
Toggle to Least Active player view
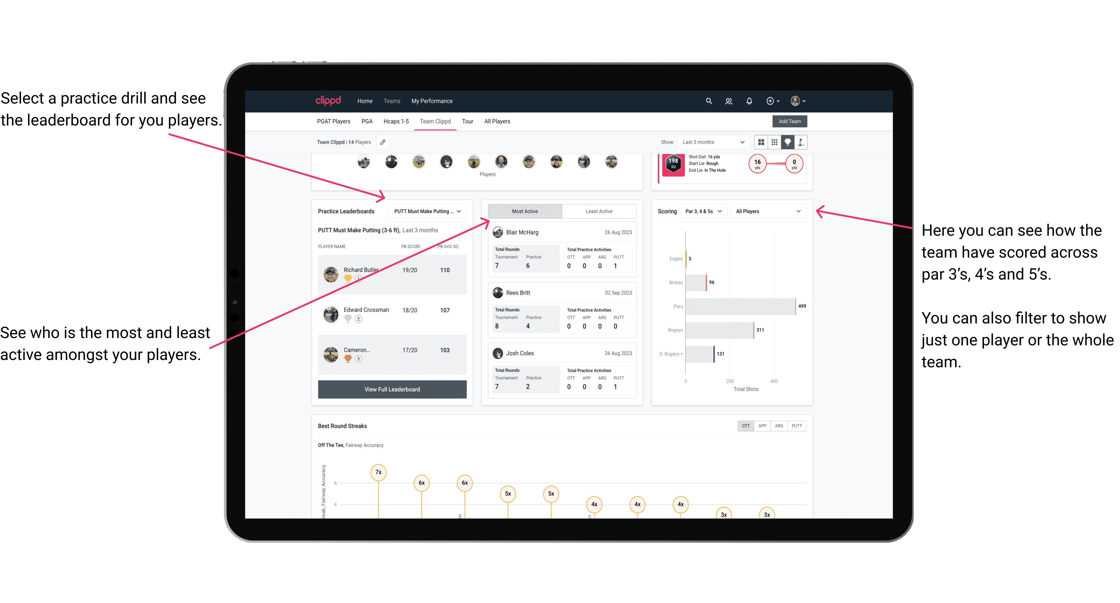point(599,212)
